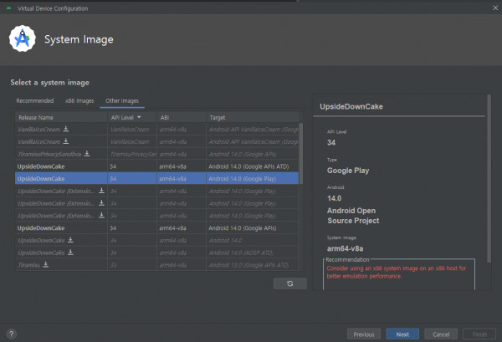Click the Android Studio logo beside System Image
502x342 pixels.
click(23, 38)
